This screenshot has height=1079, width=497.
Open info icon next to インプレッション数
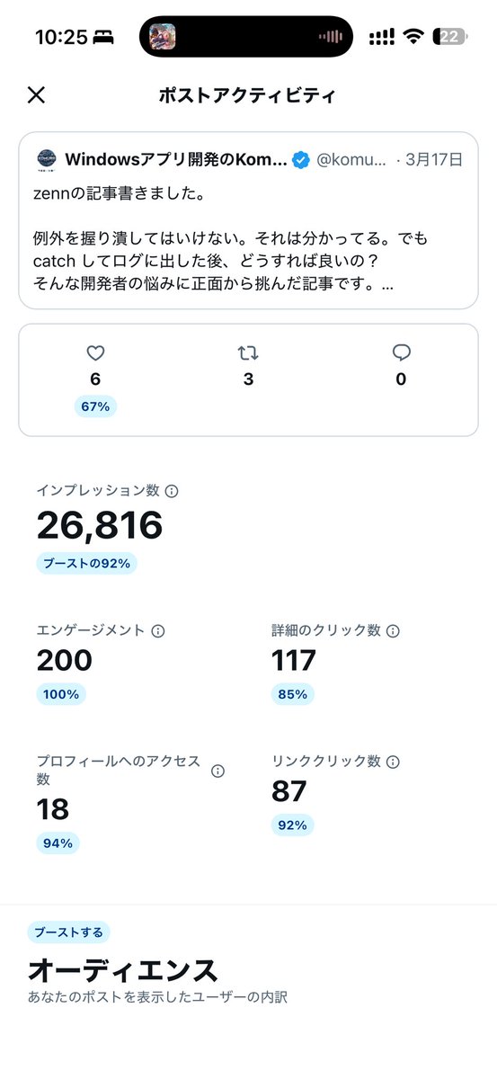(x=172, y=491)
